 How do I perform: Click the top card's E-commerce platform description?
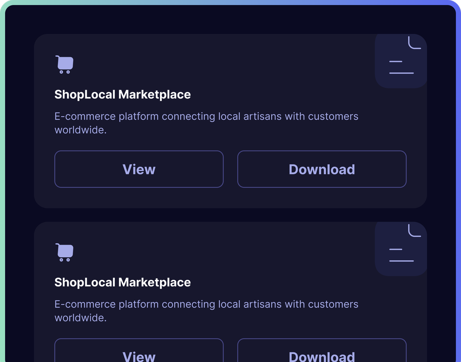tap(206, 117)
